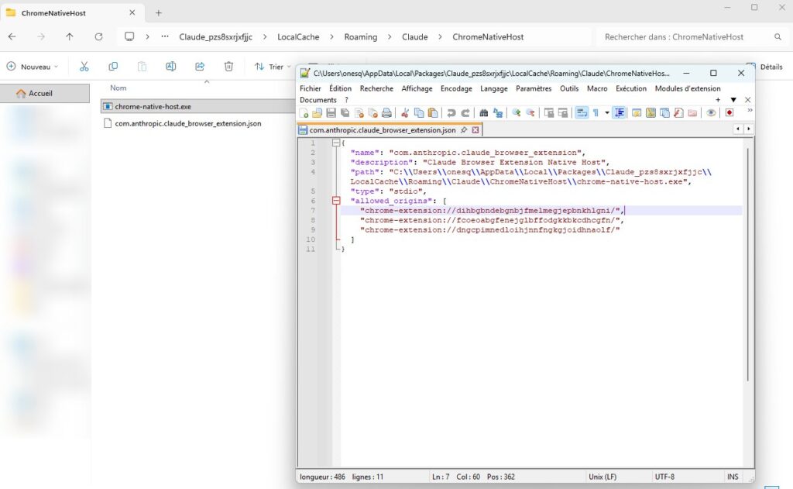Collapse the root JSON fold on line 1
Image resolution: width=793 pixels, height=489 pixels.
(x=336, y=143)
